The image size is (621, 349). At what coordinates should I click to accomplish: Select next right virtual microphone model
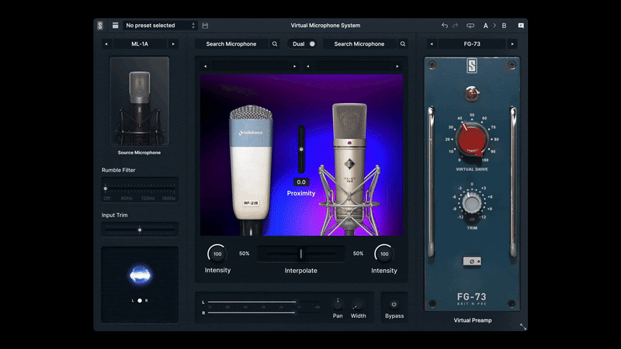point(397,67)
